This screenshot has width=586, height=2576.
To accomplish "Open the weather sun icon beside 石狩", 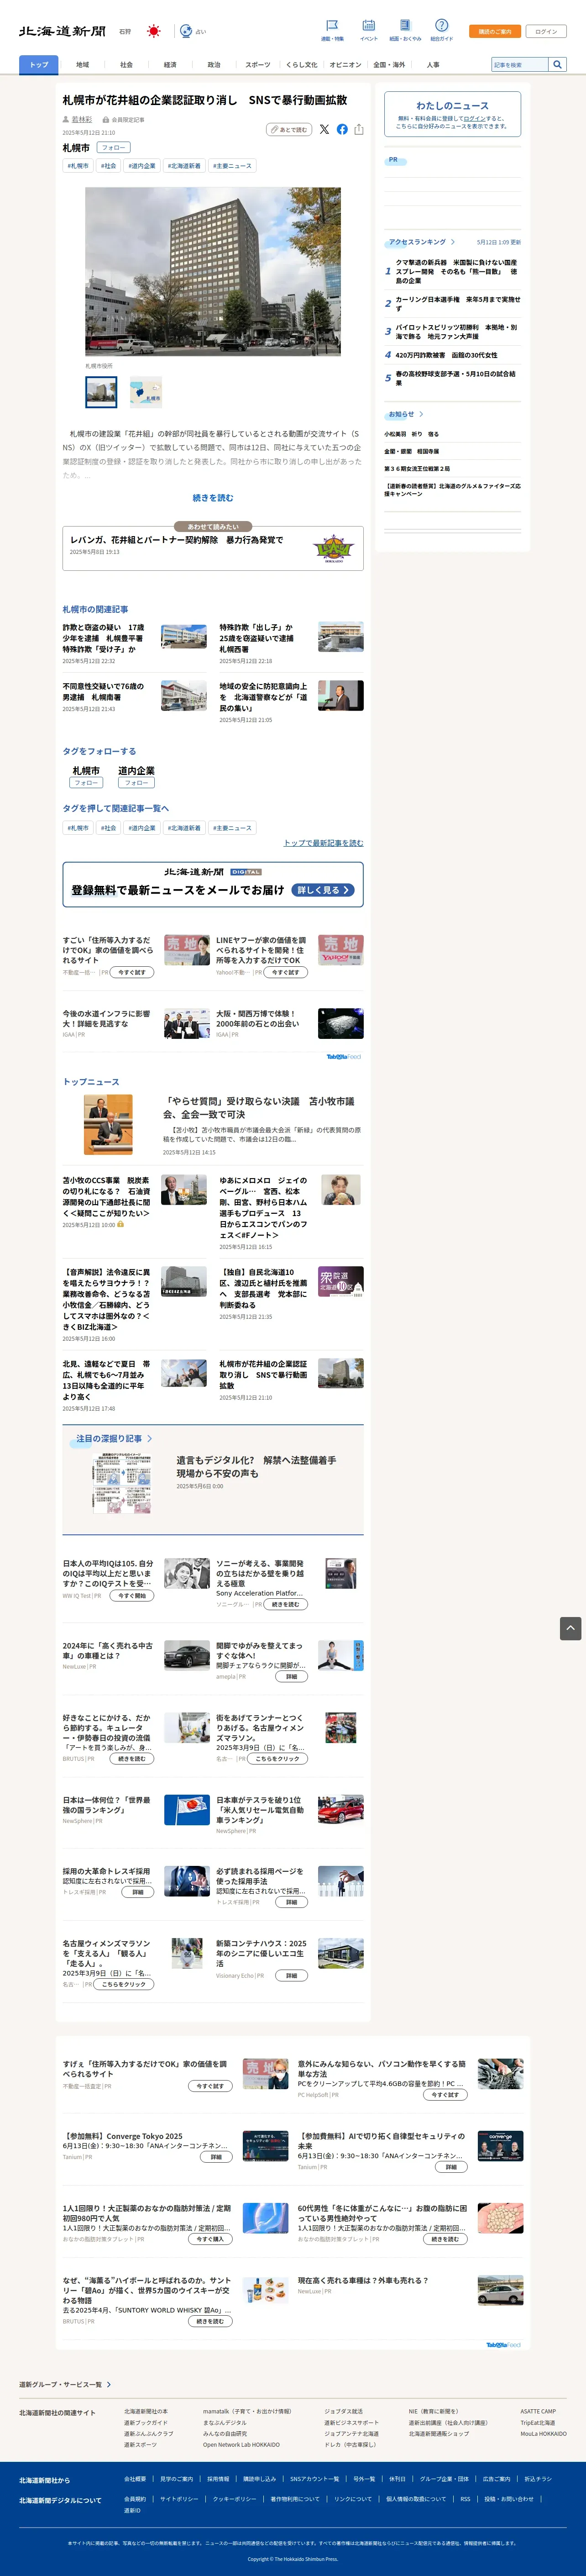I will 153,31.
